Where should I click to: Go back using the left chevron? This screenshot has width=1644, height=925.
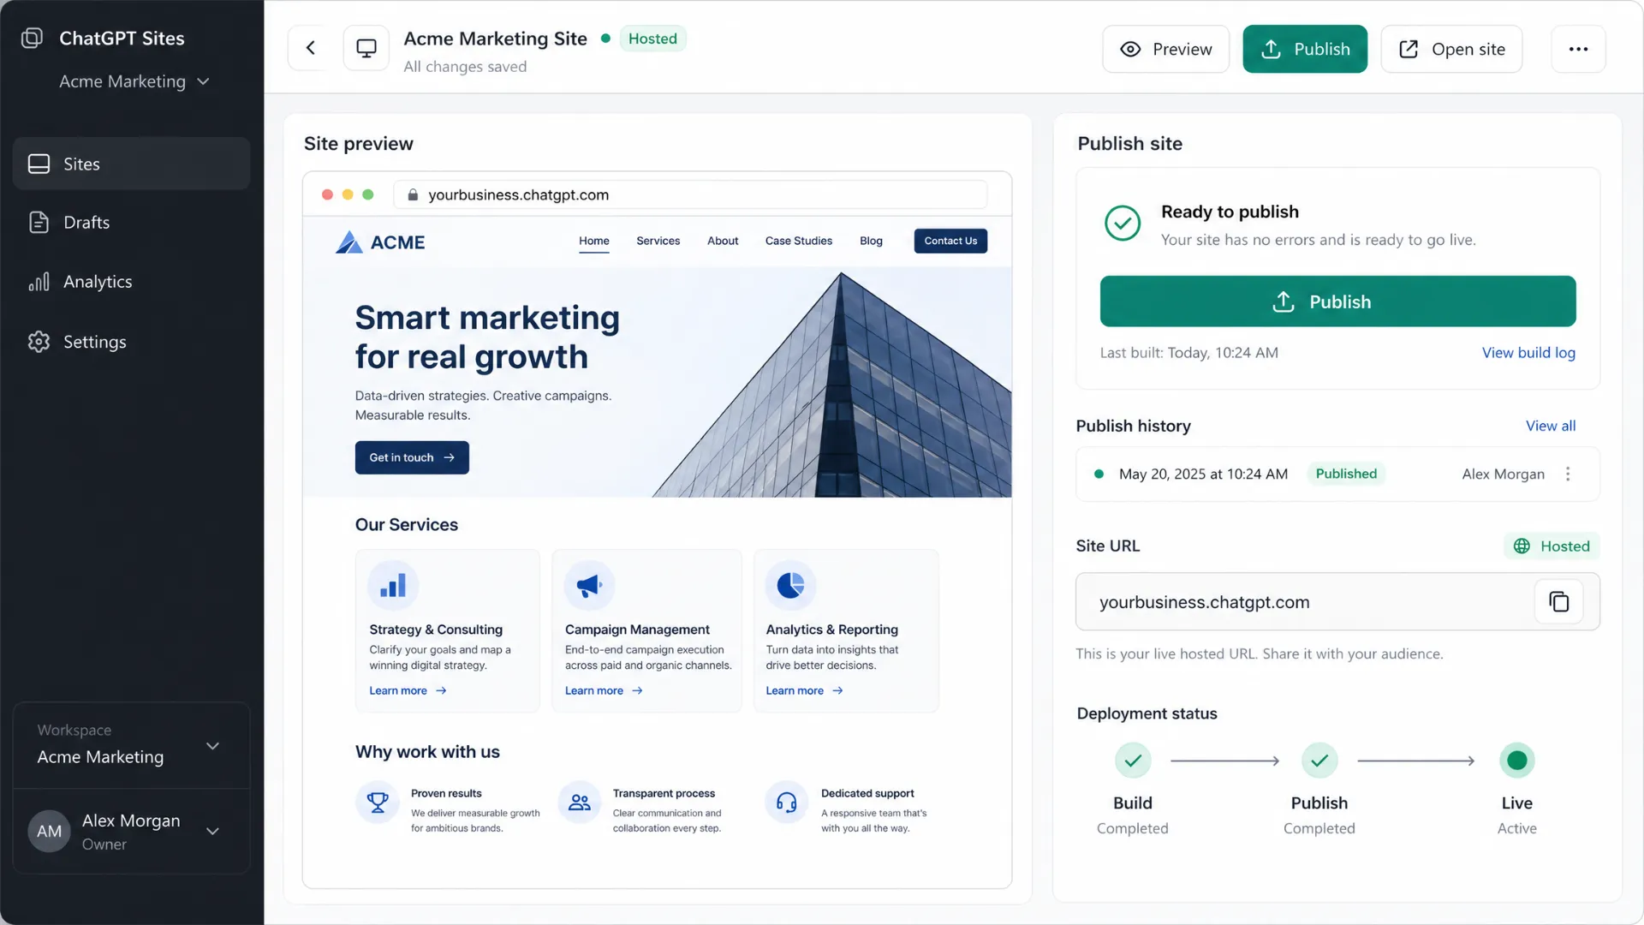(311, 48)
